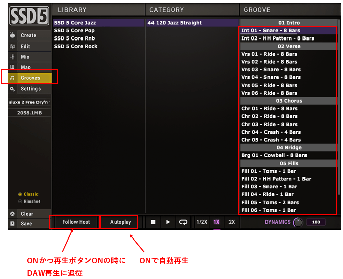Viewport: 343px width, 279px height.
Task: Open the Settings page
Action: pos(34,89)
